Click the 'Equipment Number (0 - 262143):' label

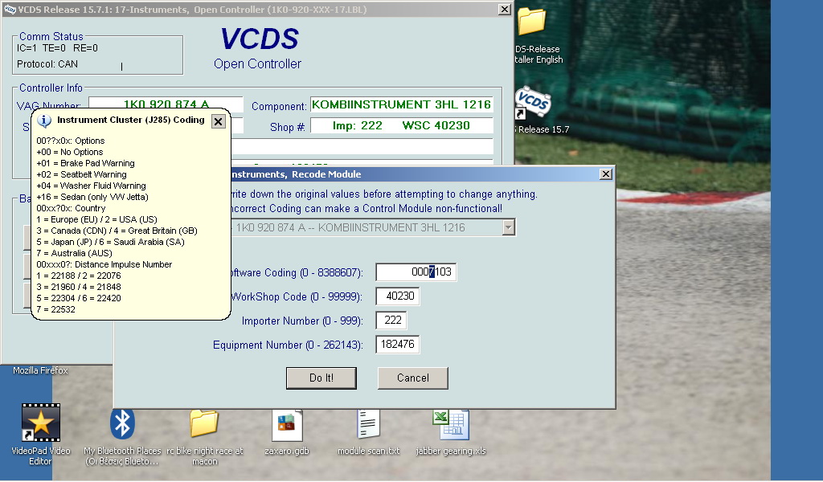click(288, 345)
